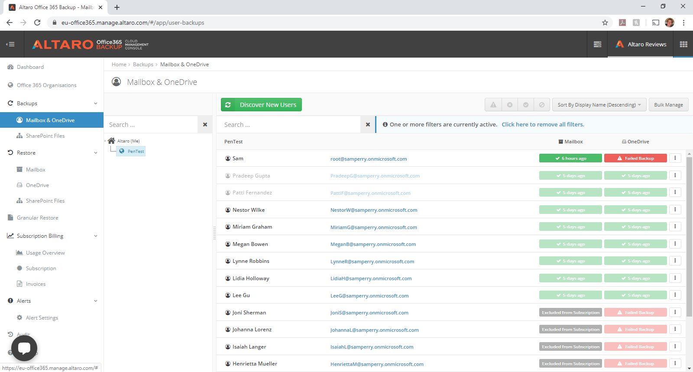Collapse the Restore menu section
The height and width of the screenshot is (372, 693).
point(96,153)
